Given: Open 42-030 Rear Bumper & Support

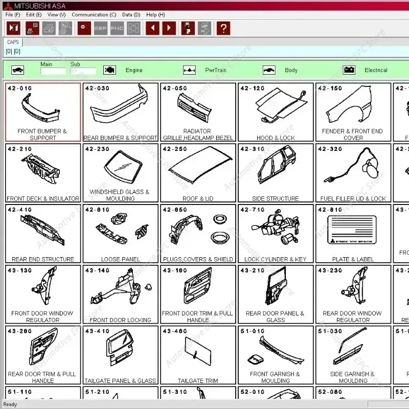Looking at the screenshot, I should point(121,112).
